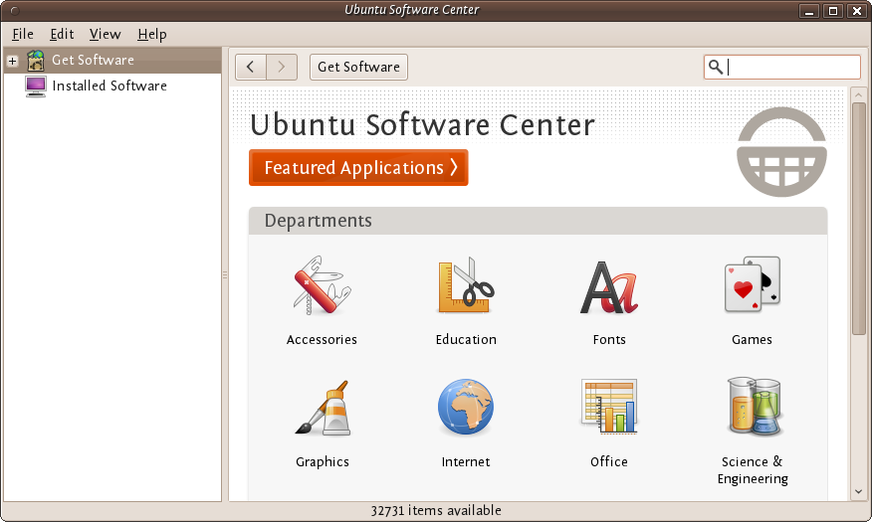The image size is (872, 522).
Task: Open the File menu
Action: point(23,34)
